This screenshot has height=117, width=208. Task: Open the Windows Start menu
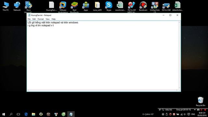coord(4,114)
